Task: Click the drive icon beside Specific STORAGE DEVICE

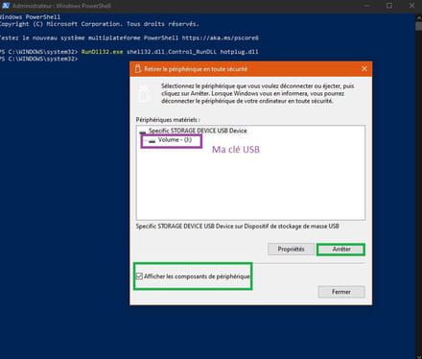Action: [x=143, y=132]
